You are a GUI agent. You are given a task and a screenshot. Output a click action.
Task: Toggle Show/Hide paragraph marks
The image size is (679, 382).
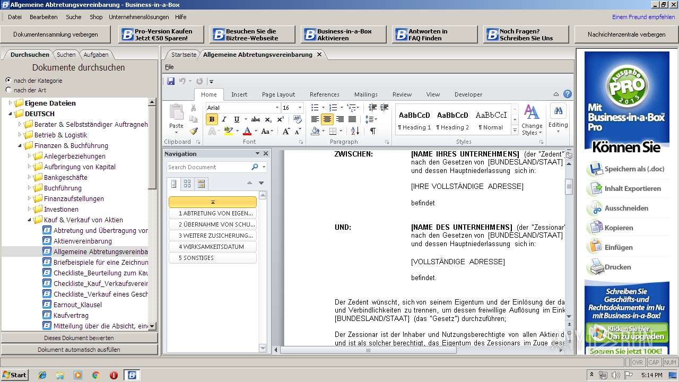tap(373, 131)
